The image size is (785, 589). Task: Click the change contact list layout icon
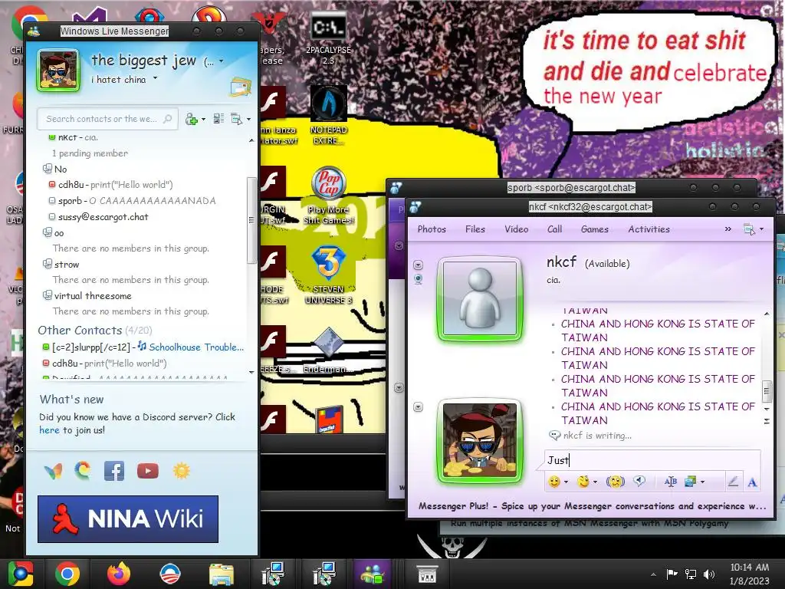pyautogui.click(x=218, y=119)
